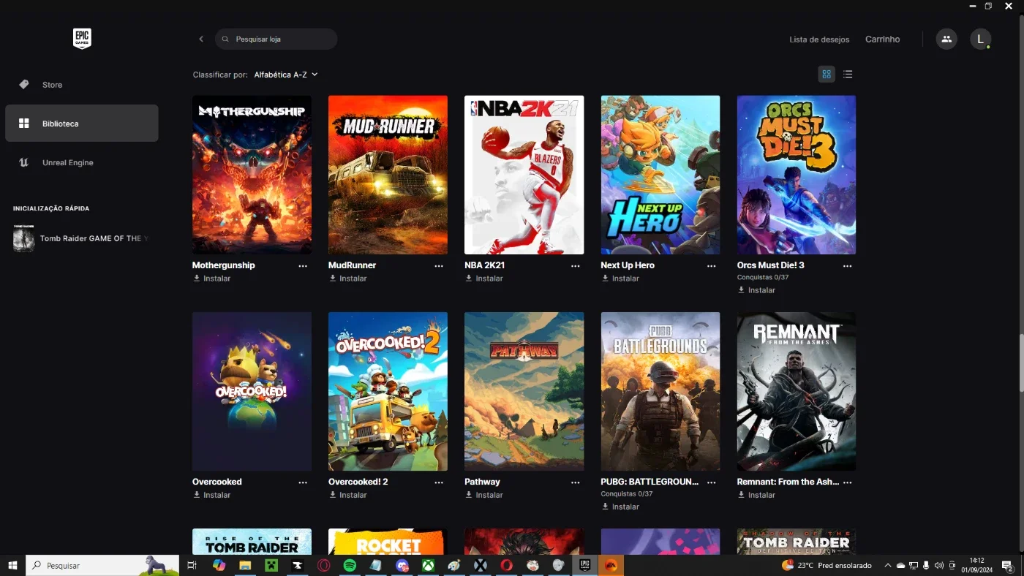Select the MudRunner cover art
The image size is (1024, 576).
388,175
